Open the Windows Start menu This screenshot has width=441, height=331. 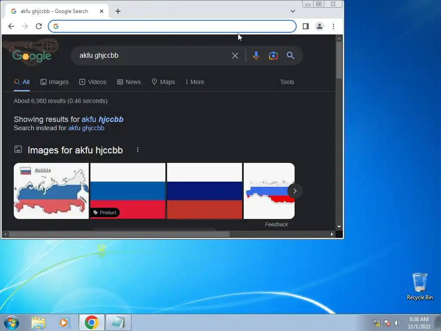[12, 322]
